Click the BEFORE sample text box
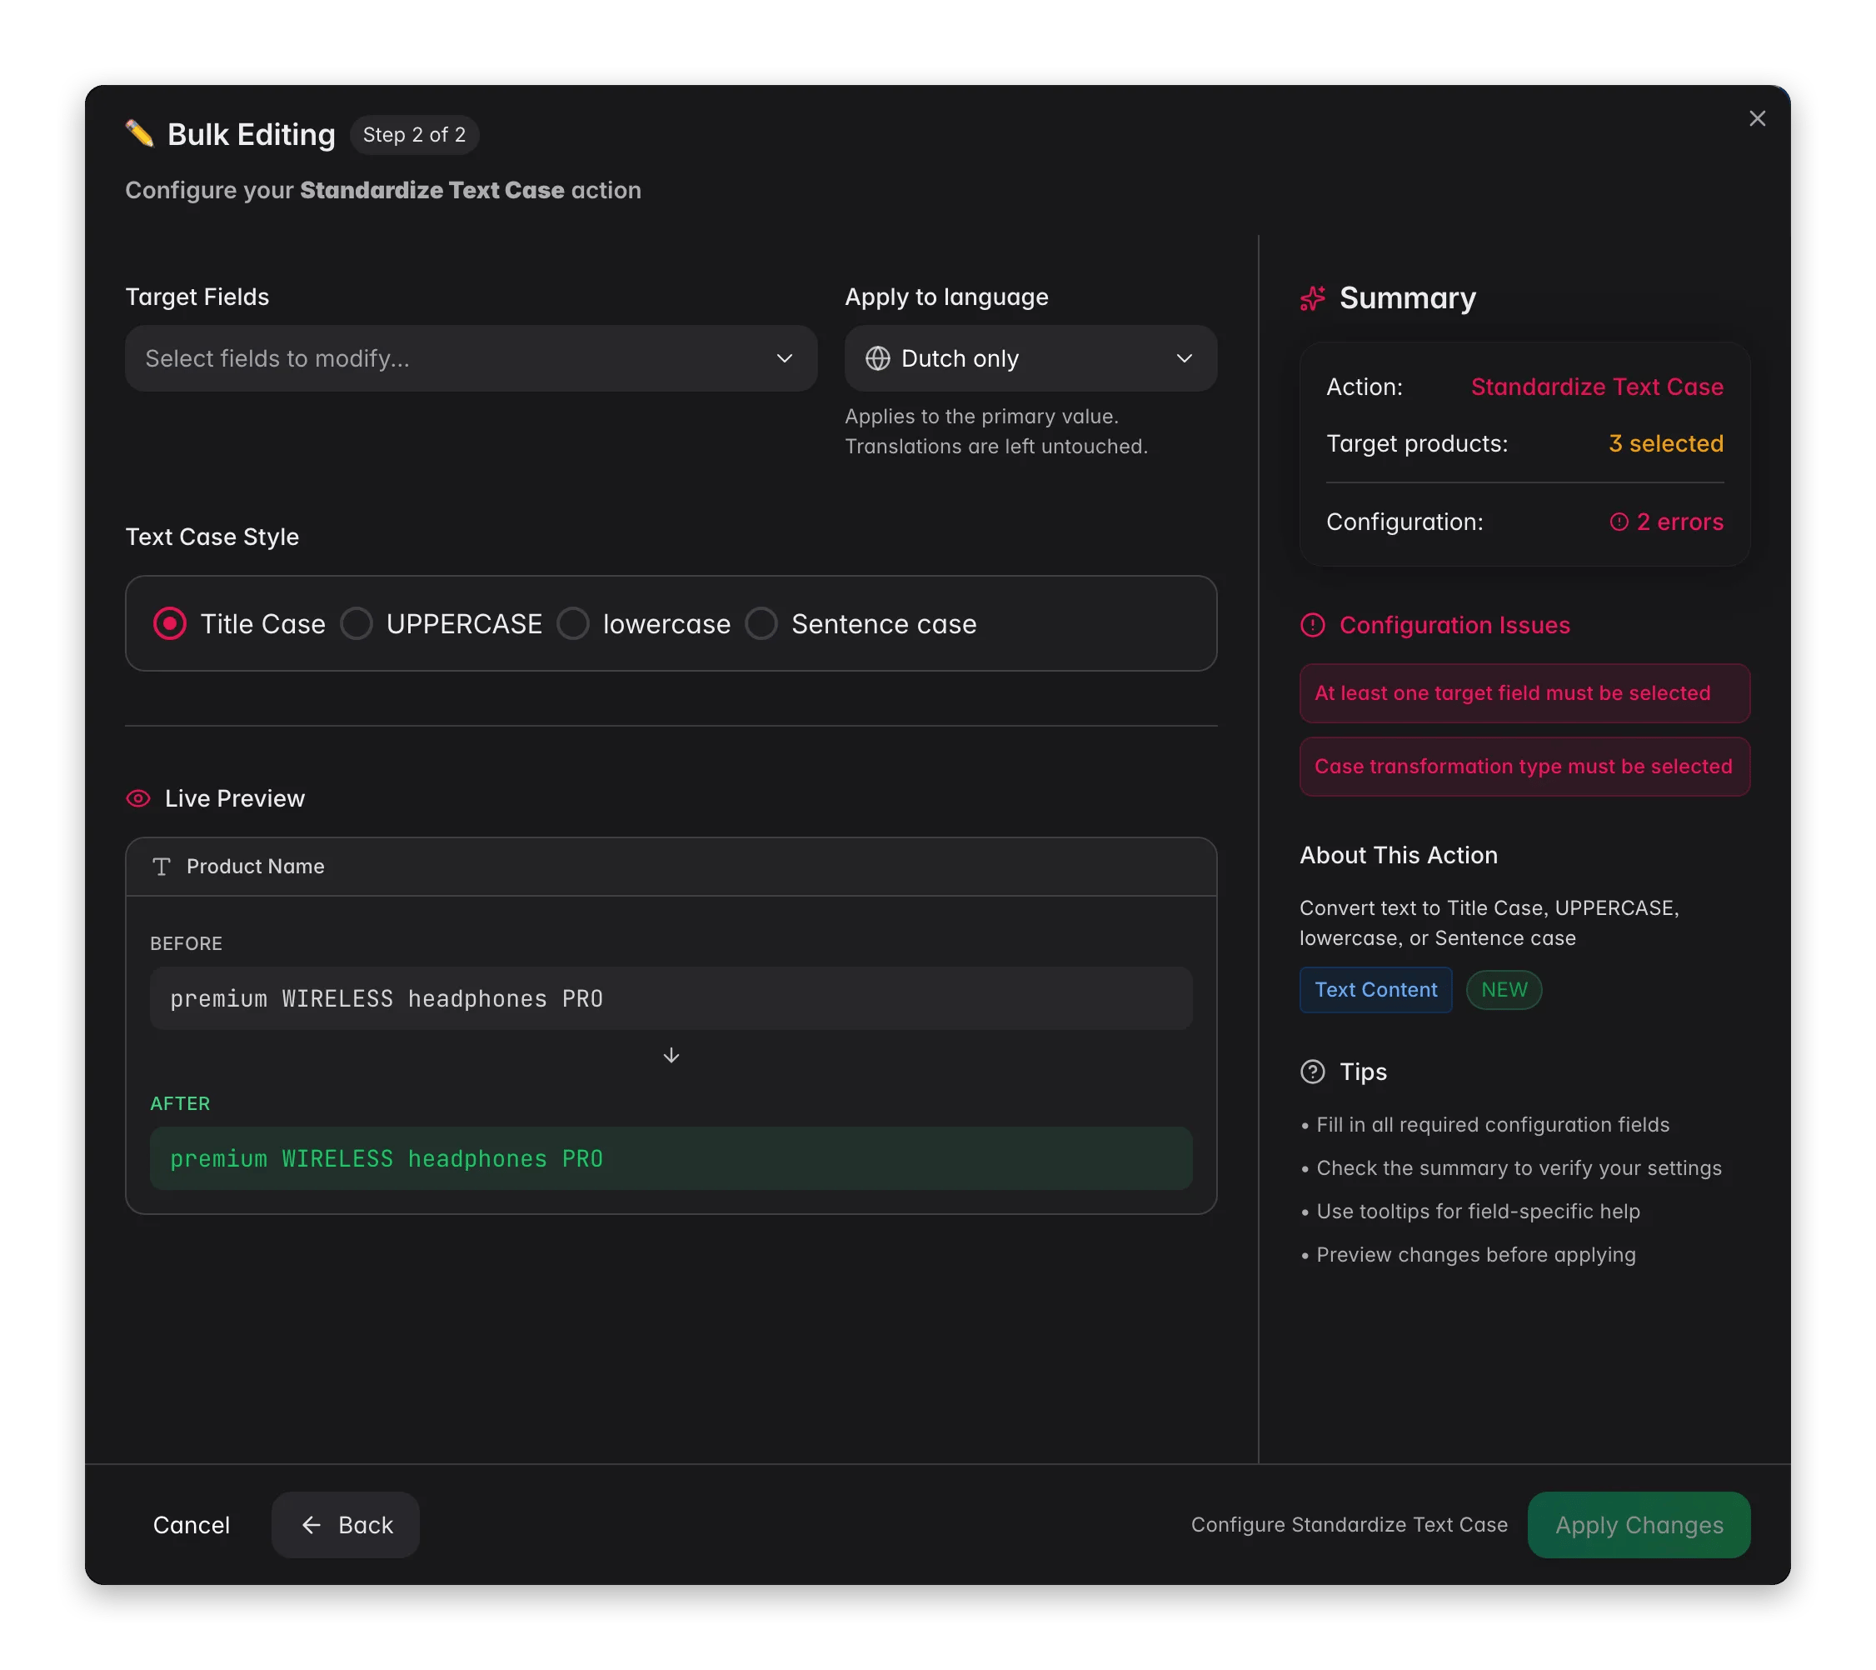Viewport: 1876px width, 1670px height. pyautogui.click(x=671, y=998)
